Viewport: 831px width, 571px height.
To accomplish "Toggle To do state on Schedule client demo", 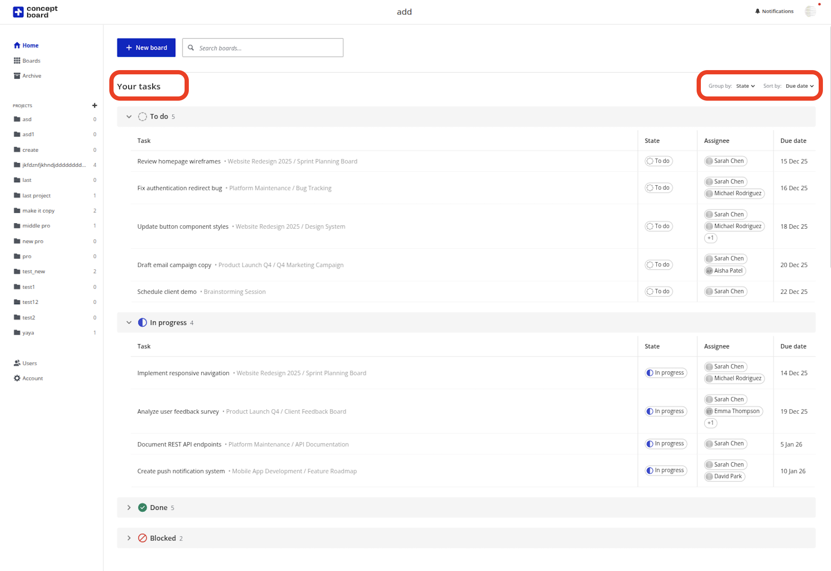I will pos(658,291).
